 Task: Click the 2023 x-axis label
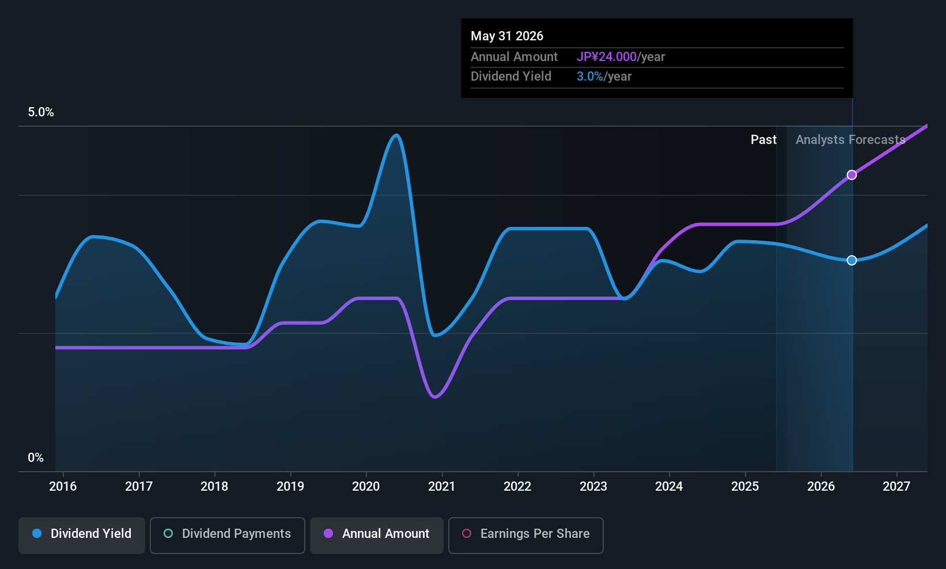coord(593,487)
